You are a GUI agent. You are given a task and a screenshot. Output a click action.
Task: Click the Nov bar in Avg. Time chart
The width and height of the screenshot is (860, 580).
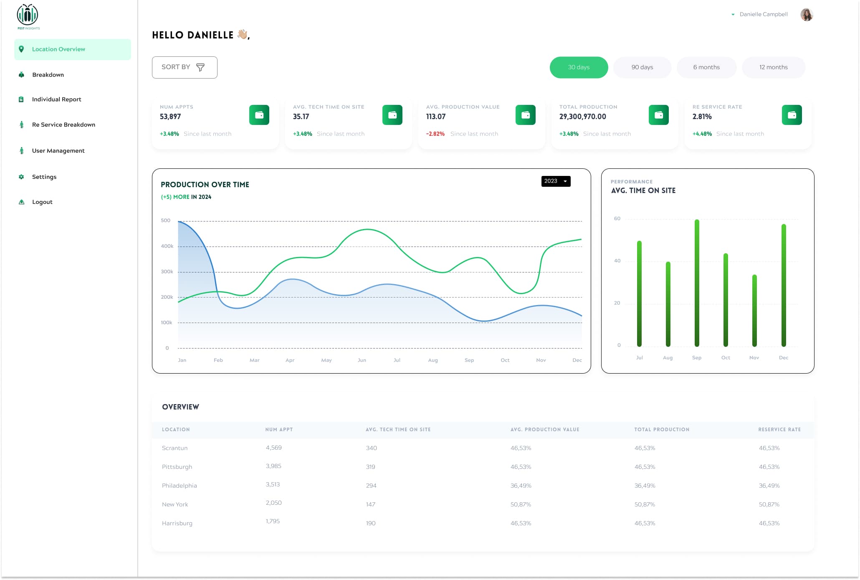pyautogui.click(x=754, y=310)
